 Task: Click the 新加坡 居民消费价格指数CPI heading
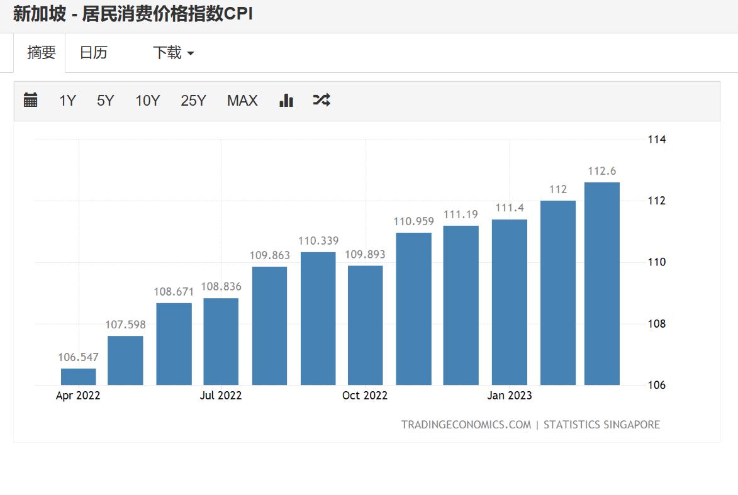click(133, 14)
